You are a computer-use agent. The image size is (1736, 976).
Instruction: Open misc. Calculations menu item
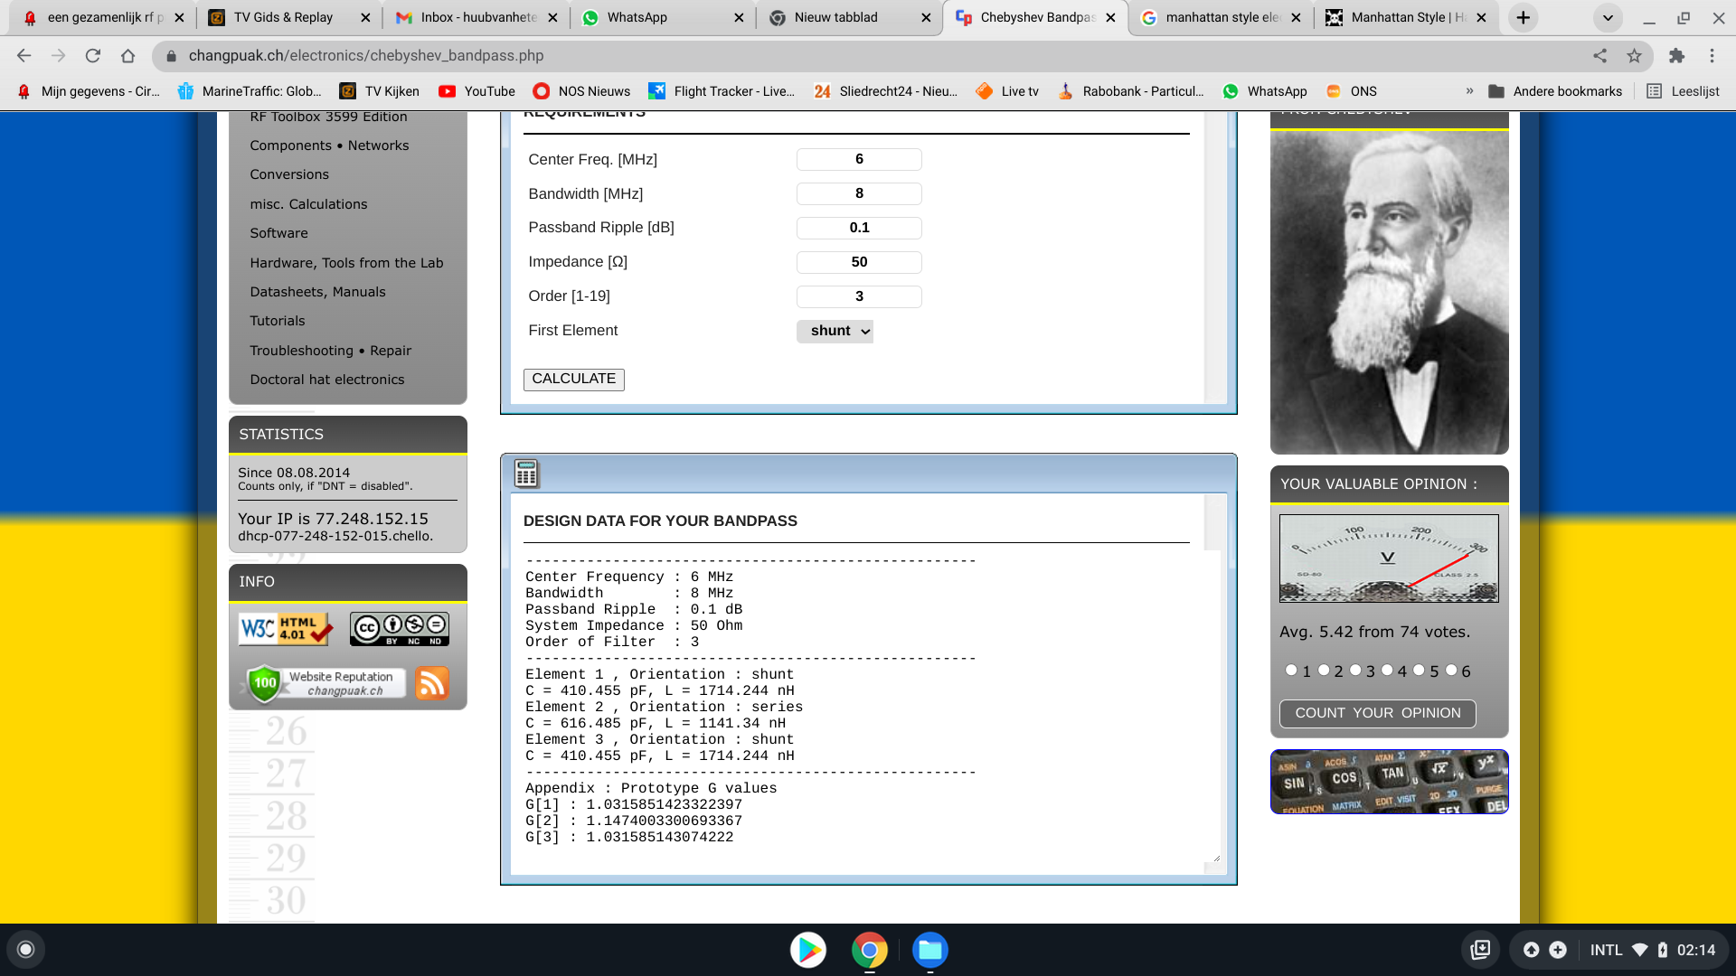(x=308, y=204)
